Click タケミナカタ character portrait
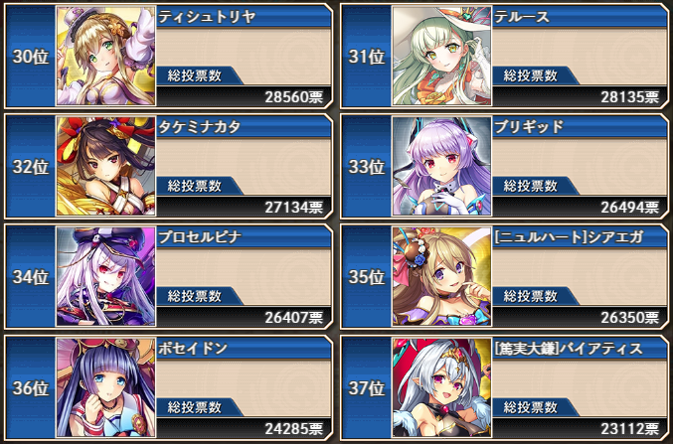 tap(105, 166)
